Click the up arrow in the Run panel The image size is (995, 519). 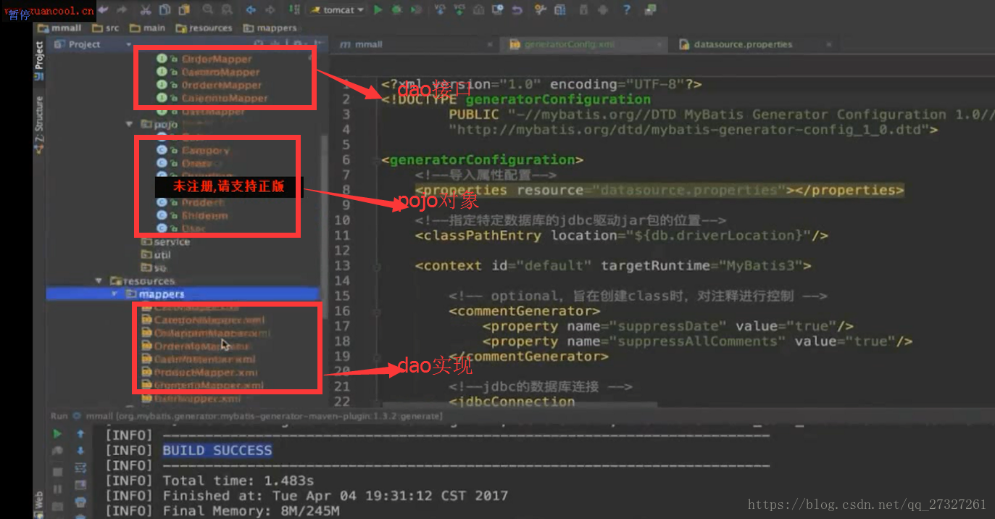[x=80, y=434]
